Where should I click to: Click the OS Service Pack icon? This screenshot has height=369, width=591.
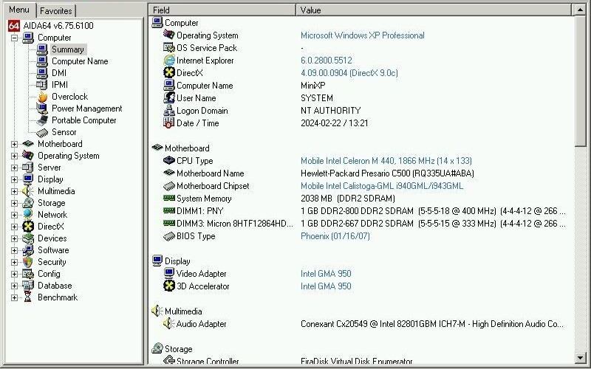[169, 48]
